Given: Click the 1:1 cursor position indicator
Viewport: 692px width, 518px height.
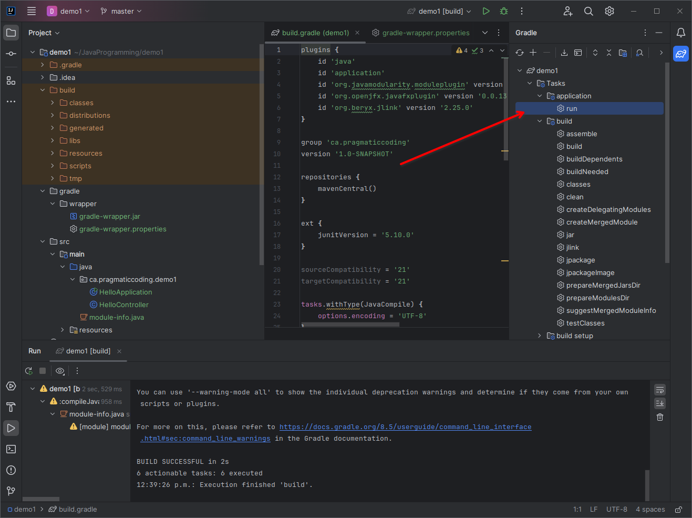Looking at the screenshot, I should (x=577, y=510).
